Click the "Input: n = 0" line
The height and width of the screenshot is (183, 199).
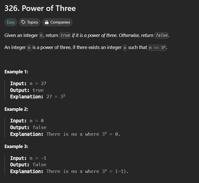pos(27,121)
